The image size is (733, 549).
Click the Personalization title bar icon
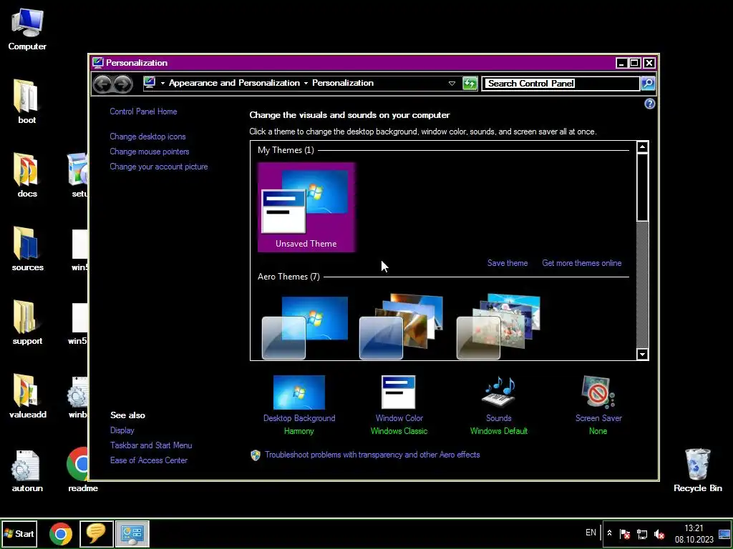click(x=97, y=63)
